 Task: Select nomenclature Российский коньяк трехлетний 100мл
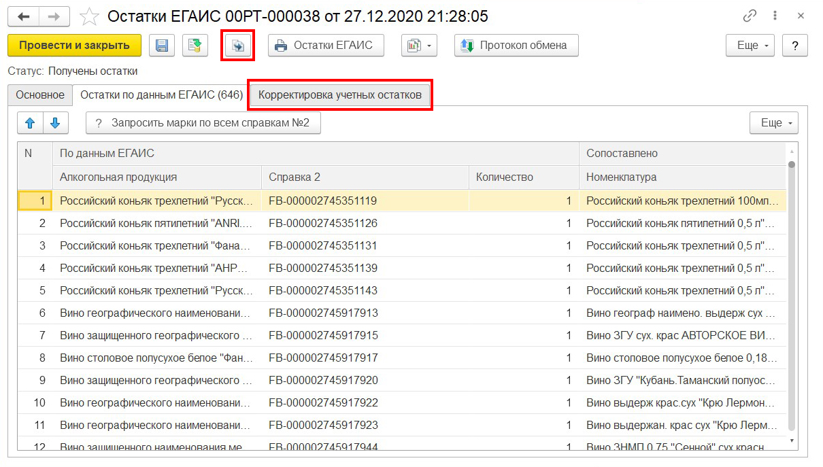click(683, 201)
